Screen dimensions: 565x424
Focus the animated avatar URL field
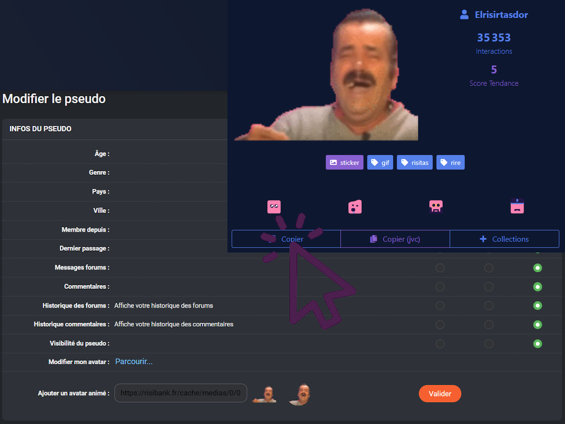coord(180,393)
